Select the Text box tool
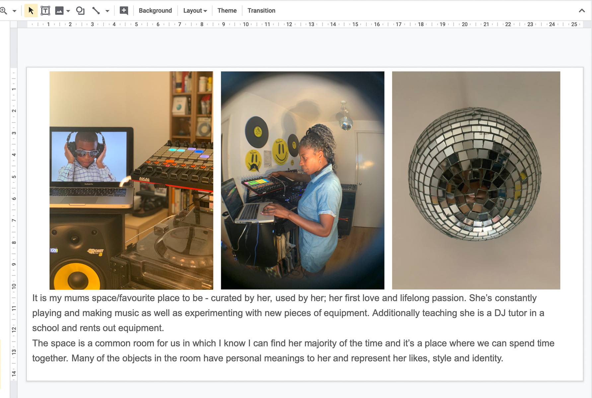The height and width of the screenshot is (398, 592). (x=45, y=11)
